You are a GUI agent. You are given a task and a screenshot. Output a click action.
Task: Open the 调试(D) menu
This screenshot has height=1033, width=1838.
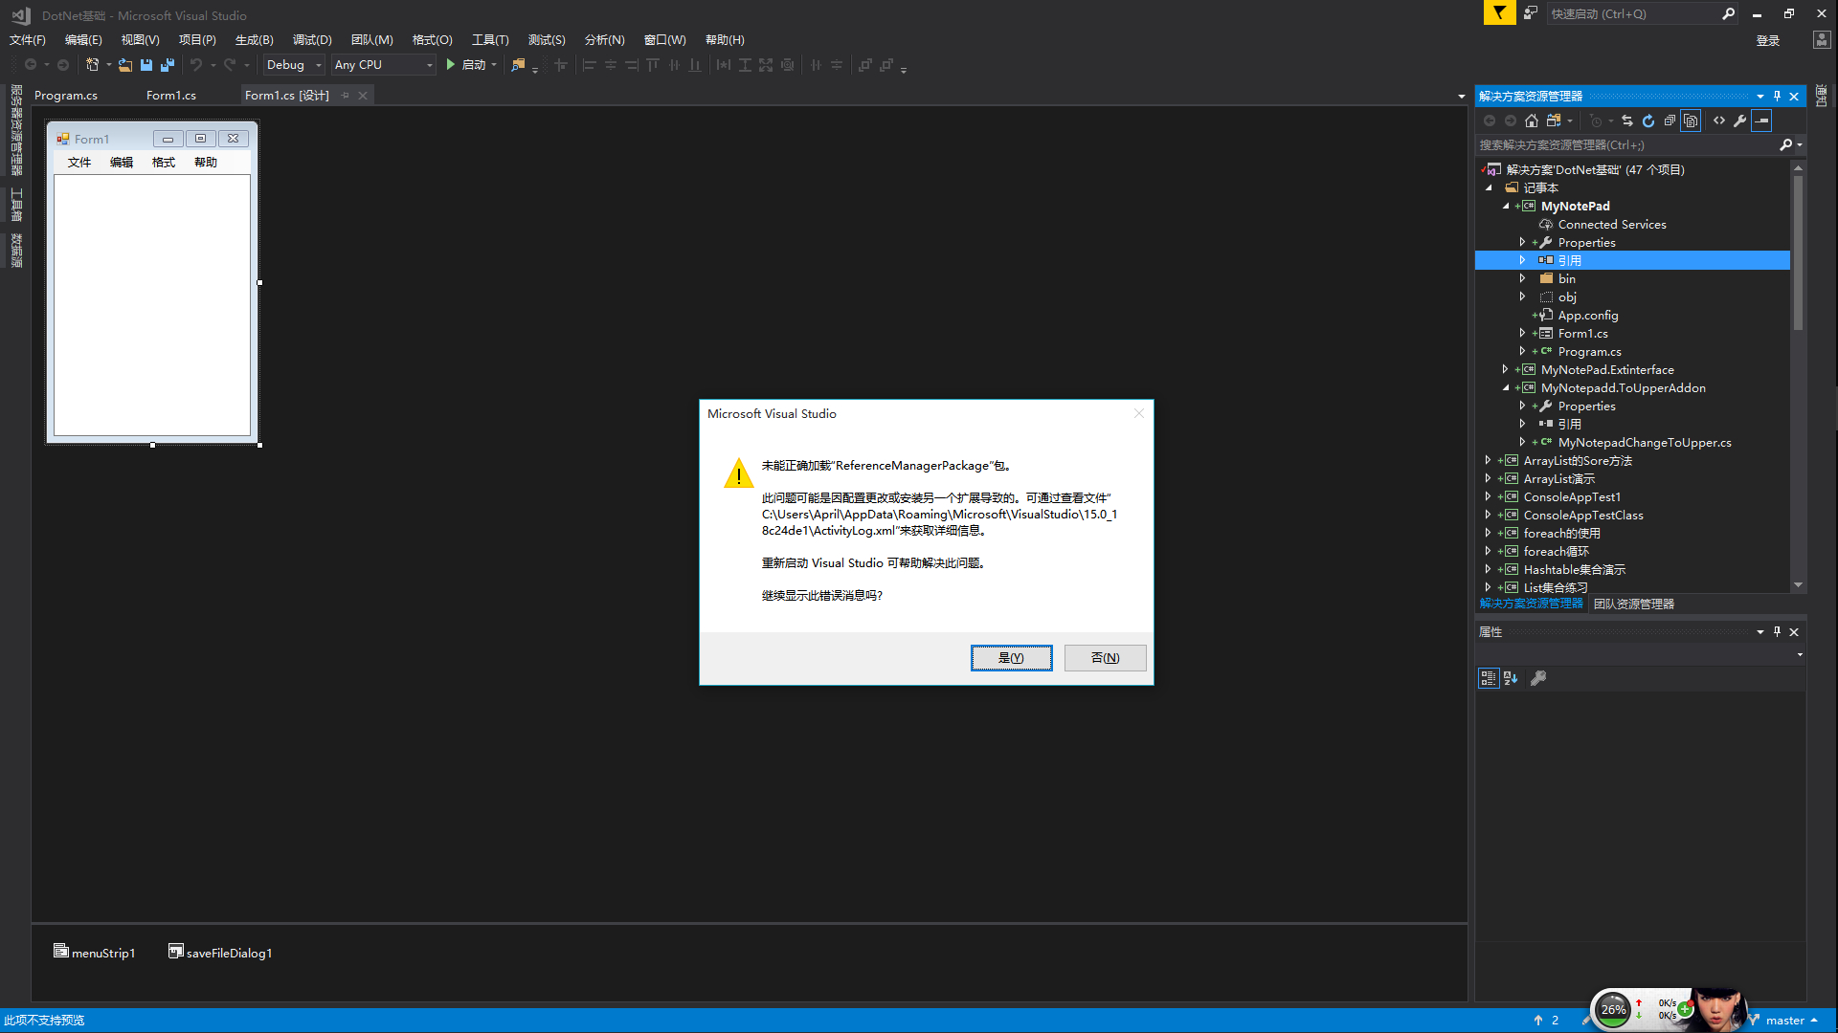312,40
